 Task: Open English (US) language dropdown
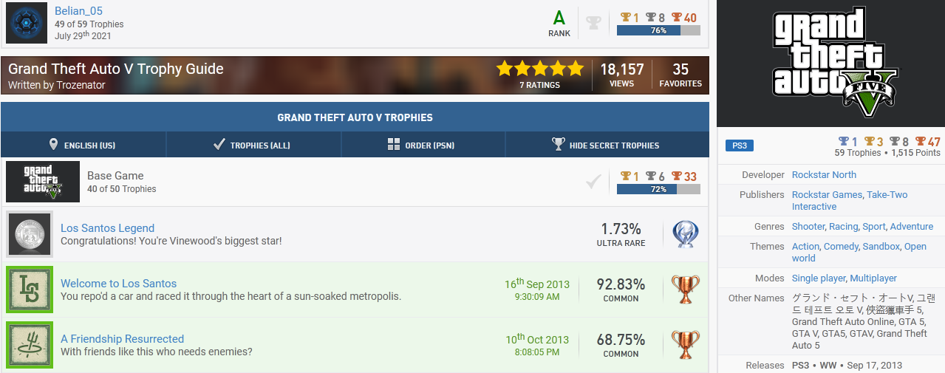point(82,145)
